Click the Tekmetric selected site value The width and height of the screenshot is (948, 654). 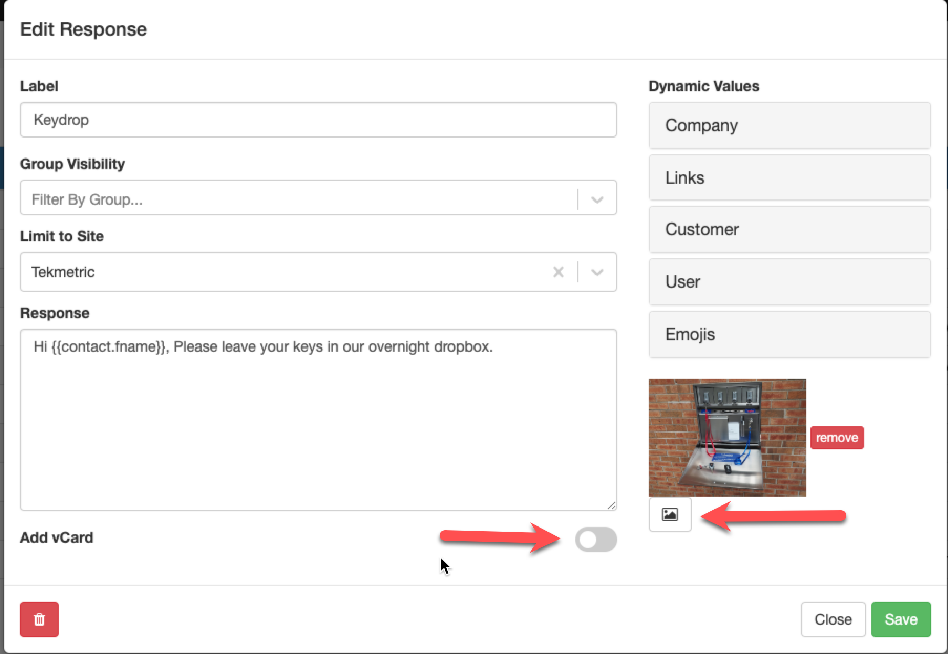(63, 272)
